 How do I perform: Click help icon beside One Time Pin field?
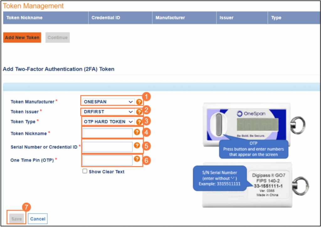[x=136, y=159]
